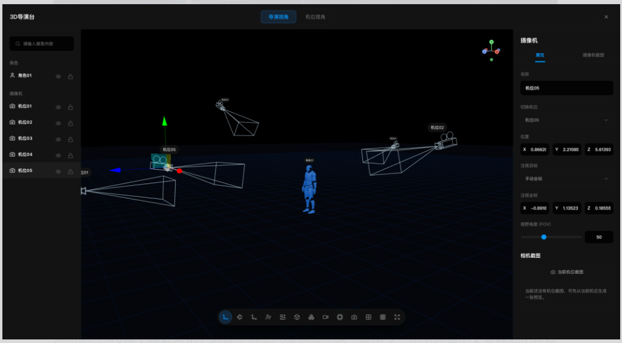This screenshot has width=622, height=343.
Task: Click the add character icon in toolbar
Action: [268, 317]
